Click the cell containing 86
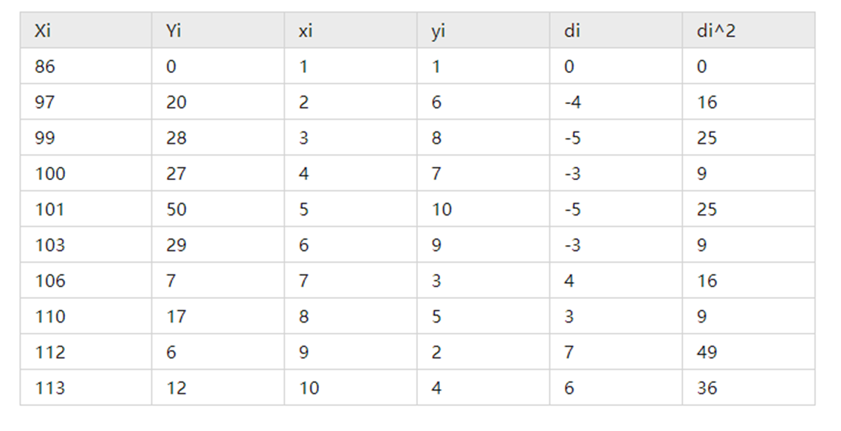This screenshot has height=431, width=841. (x=45, y=66)
